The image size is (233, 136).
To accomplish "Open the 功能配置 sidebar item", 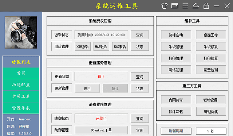I will coord(21,85).
